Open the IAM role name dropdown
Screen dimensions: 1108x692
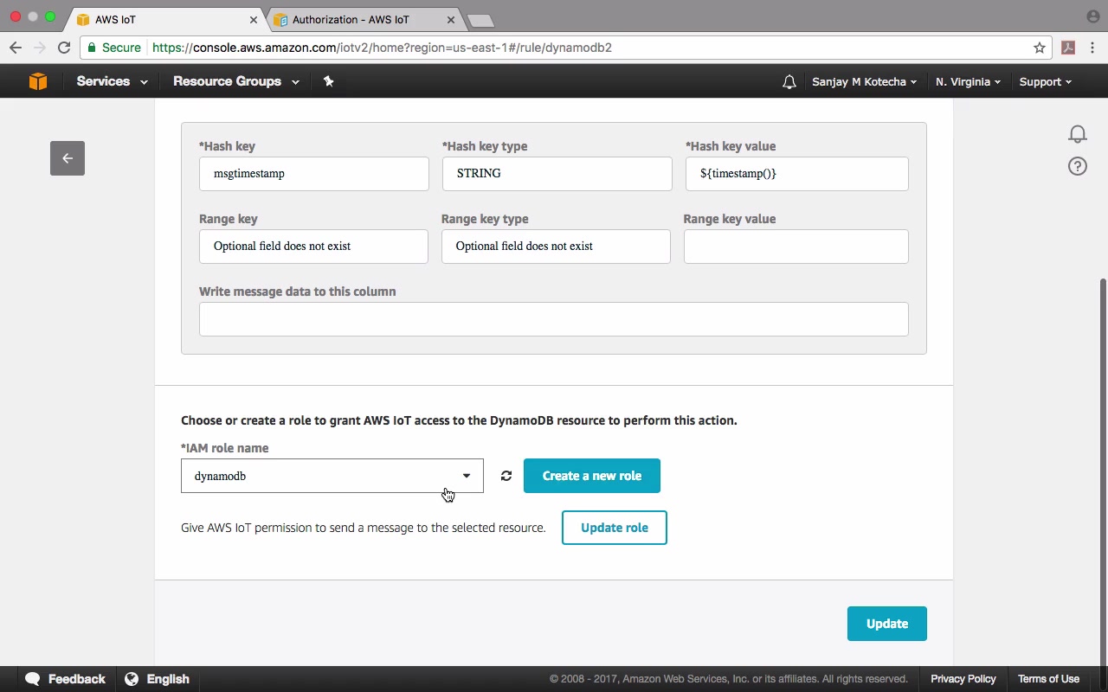(332, 476)
